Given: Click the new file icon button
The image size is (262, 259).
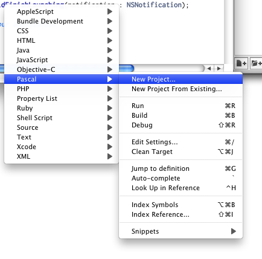Looking at the screenshot, I should click(x=241, y=63).
